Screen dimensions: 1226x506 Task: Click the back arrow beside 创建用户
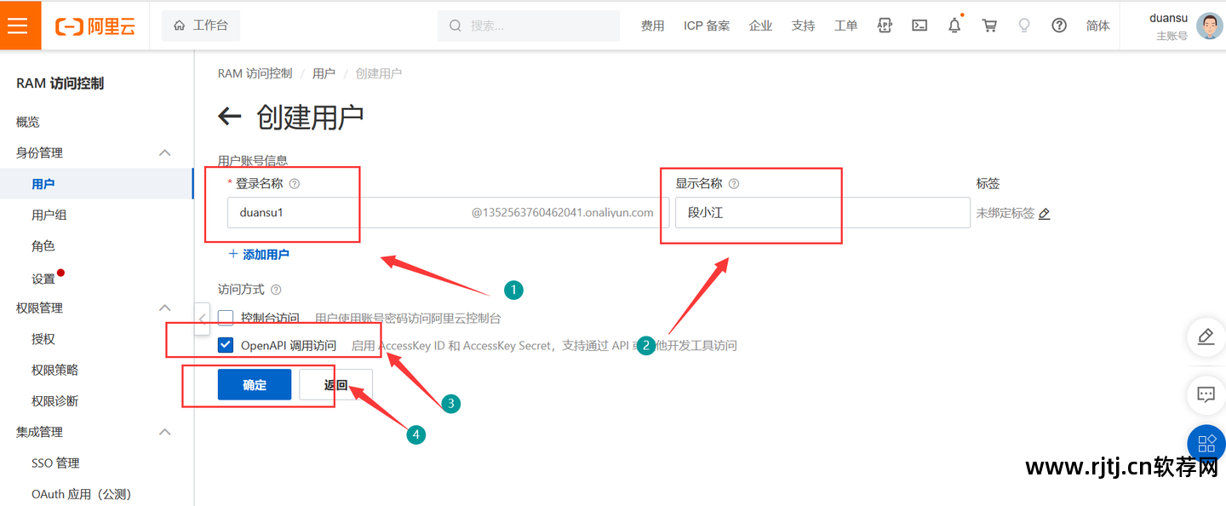[230, 117]
